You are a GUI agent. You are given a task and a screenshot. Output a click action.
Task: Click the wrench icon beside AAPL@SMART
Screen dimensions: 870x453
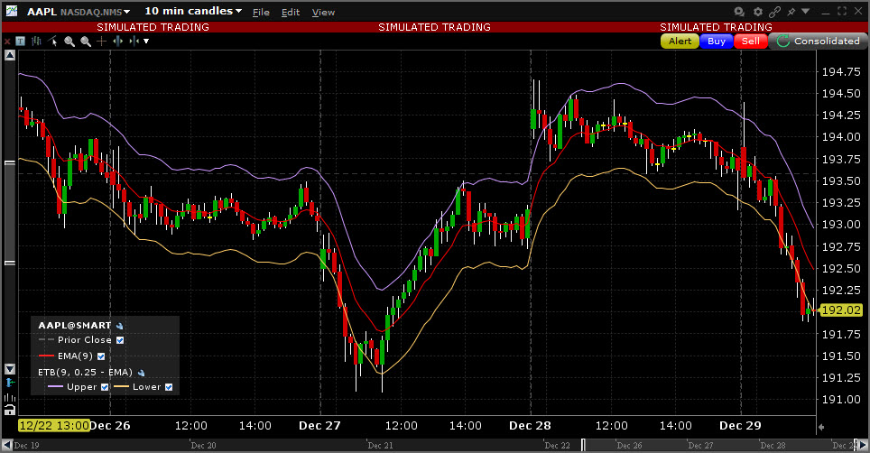tap(119, 326)
